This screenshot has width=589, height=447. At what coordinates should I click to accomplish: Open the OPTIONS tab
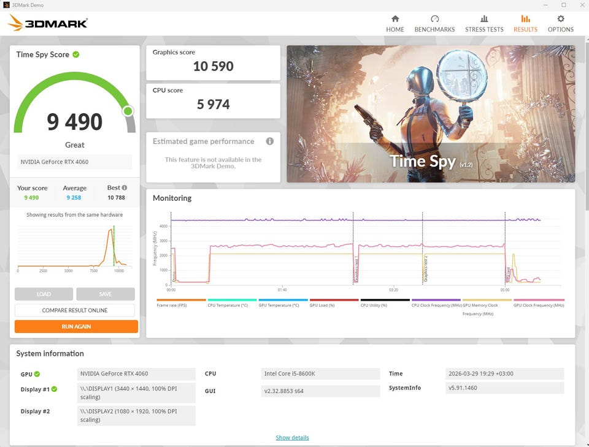(x=560, y=24)
